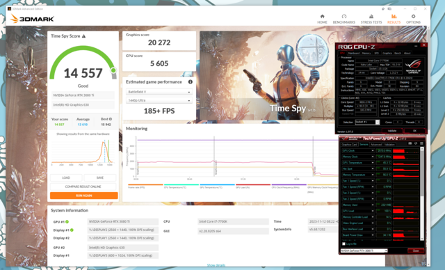445x270 pixels.
Task: Open GPU Temperature sensor dropdown arrow
Action: point(373,163)
